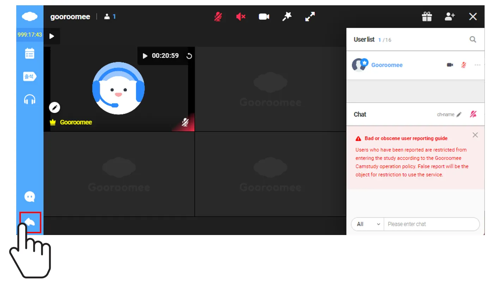
Task: Reset the 00:20:59 timer
Action: tap(189, 56)
